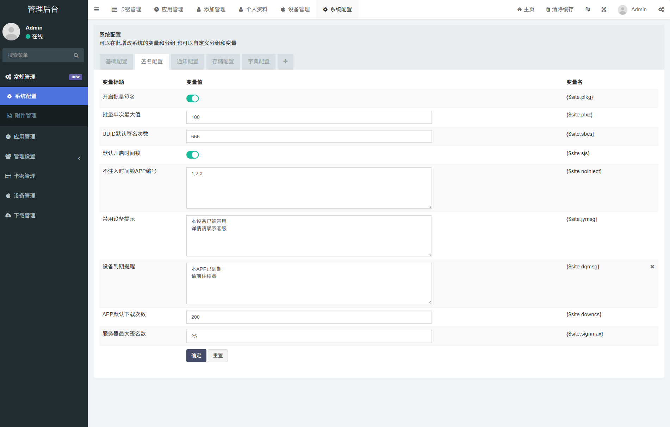Open the 字典配置 tab

point(258,61)
